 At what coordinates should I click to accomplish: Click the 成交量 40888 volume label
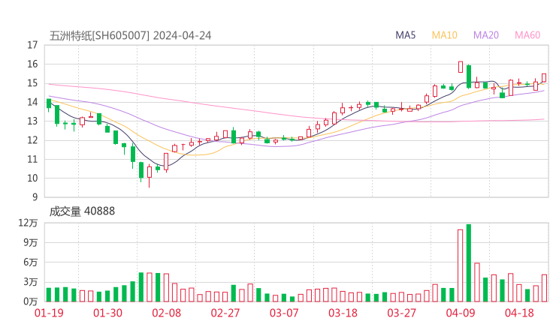(82, 211)
